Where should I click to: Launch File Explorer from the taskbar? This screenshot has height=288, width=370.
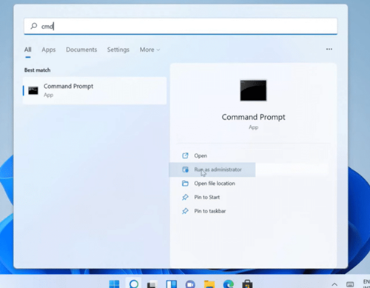209,284
